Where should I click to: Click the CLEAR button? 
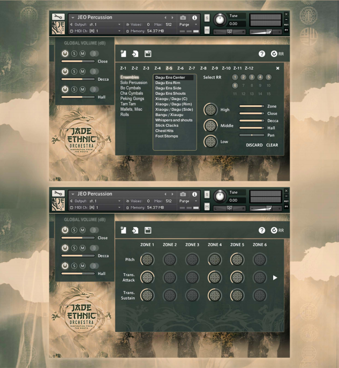click(272, 145)
